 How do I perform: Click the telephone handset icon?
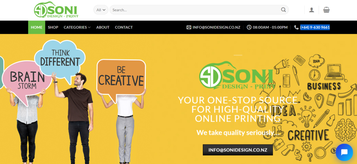pyautogui.click(x=296, y=27)
